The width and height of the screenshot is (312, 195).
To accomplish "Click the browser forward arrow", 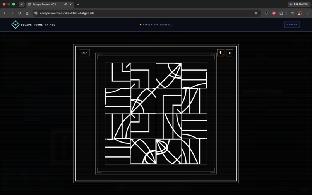I will point(12,13).
